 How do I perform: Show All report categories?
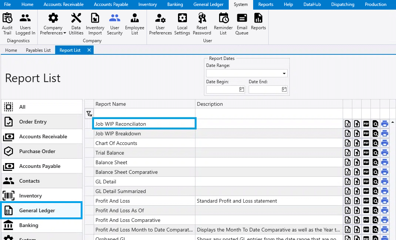(42, 107)
